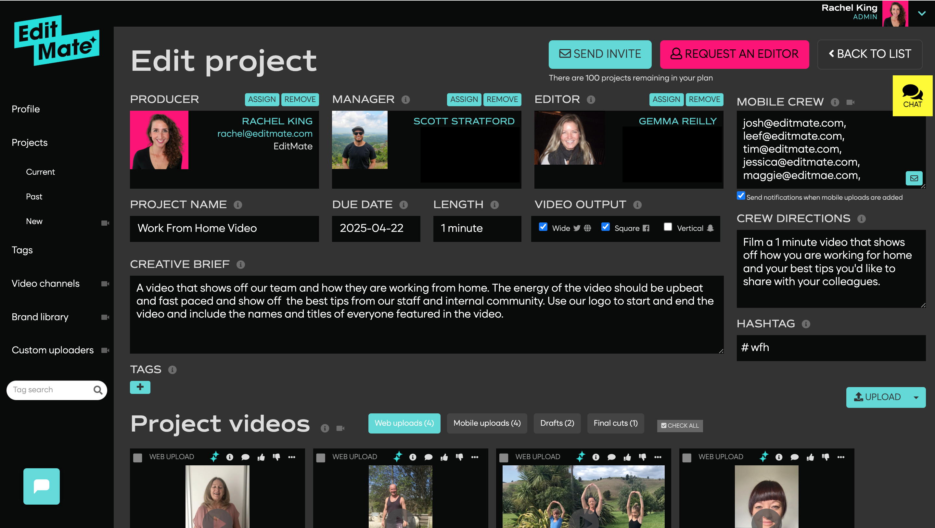Click thumbs up on first web upload
Screen dimensions: 935x528
(x=261, y=457)
